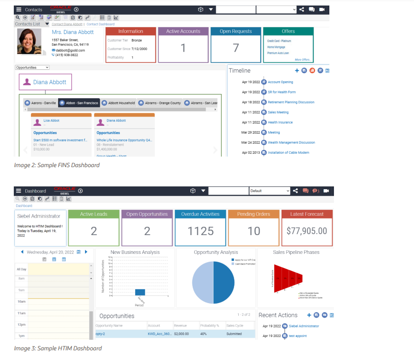414x354 pixels.
Task: Click share icon in Contacts header
Action: coord(301,10)
